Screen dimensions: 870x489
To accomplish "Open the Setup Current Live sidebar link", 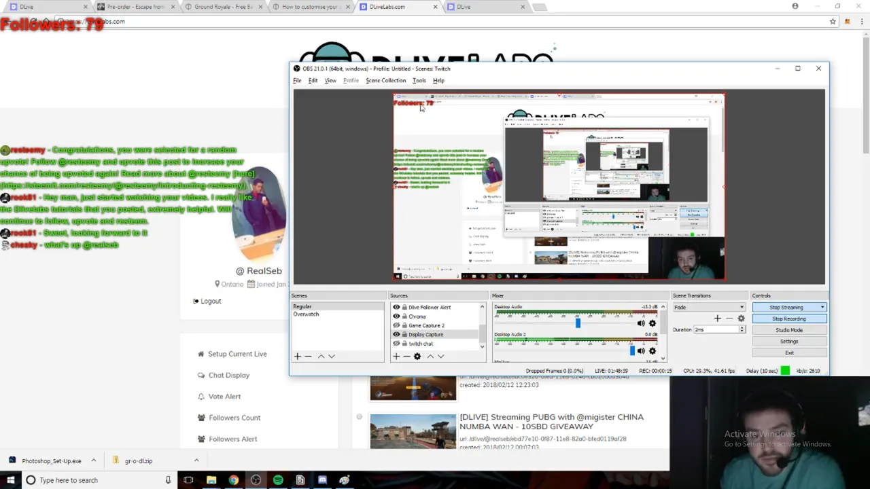I will (x=232, y=354).
